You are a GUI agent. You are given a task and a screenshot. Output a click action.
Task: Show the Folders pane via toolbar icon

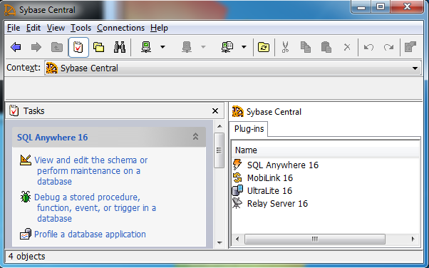pyautogui.click(x=99, y=47)
